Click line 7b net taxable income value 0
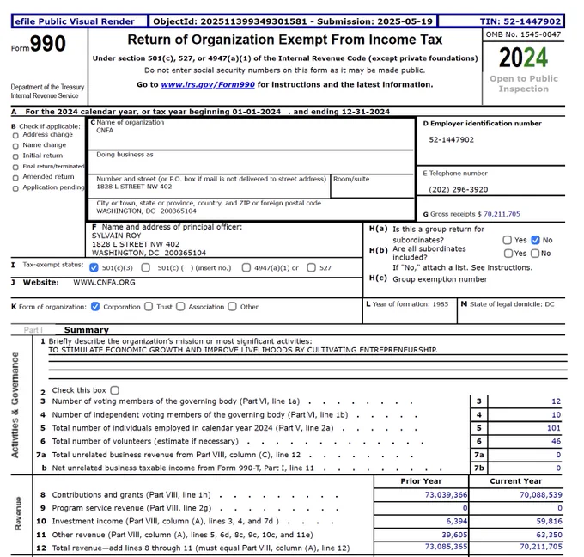The width and height of the screenshot is (584, 557). [x=558, y=468]
